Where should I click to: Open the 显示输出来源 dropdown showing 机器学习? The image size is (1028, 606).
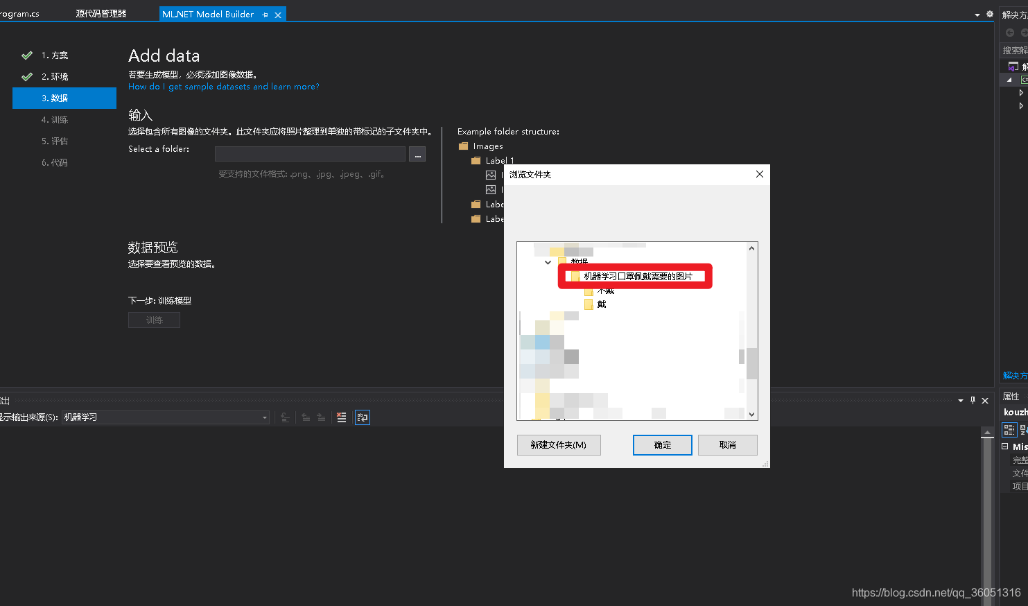pos(166,417)
